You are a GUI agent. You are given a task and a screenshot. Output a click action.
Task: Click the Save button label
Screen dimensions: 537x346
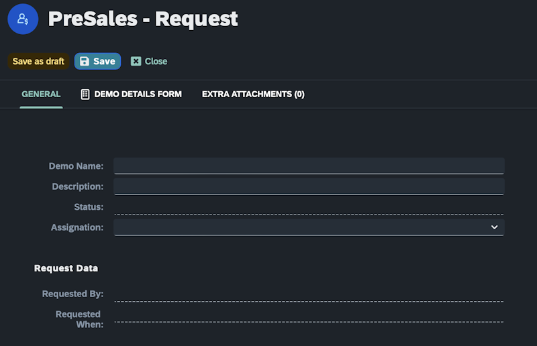(x=104, y=61)
